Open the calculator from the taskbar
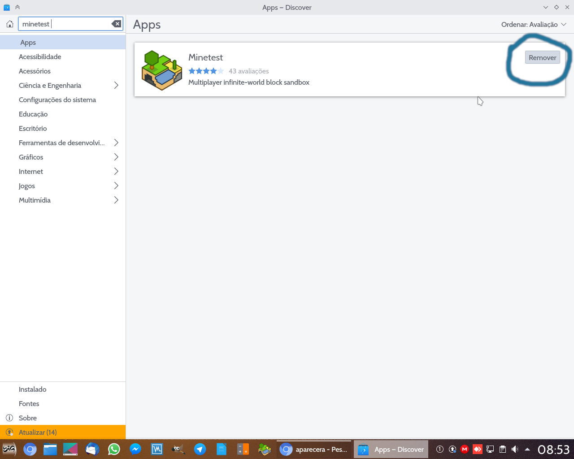 [243, 449]
